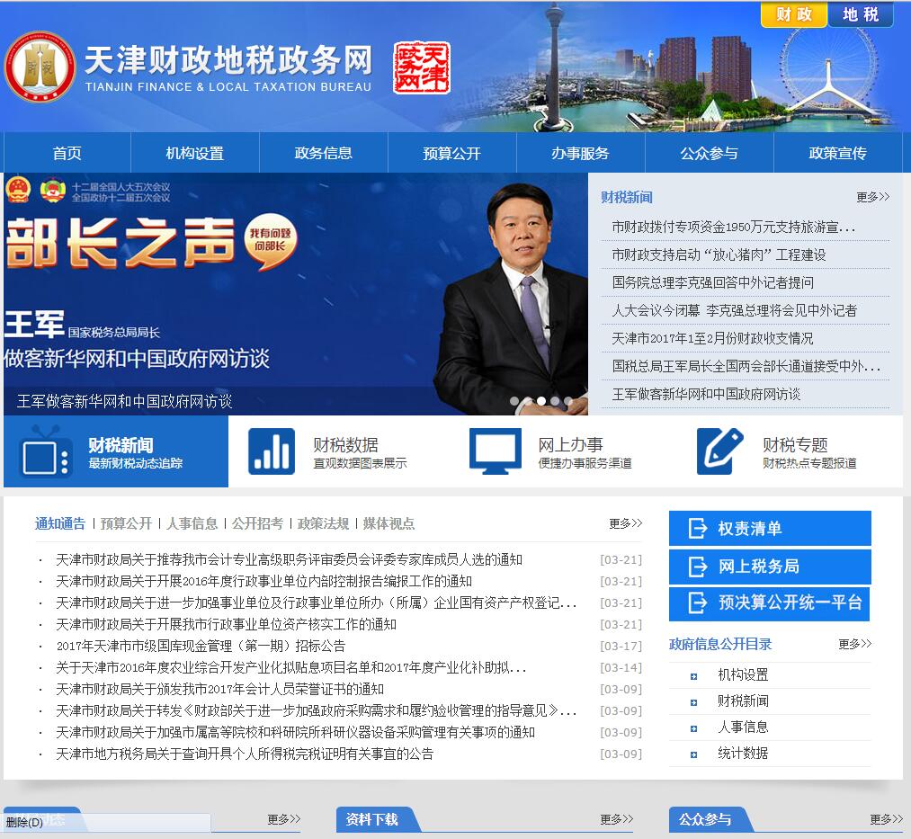911x839 pixels.
Task: Select the 媒体视点 list tab
Action: click(389, 523)
